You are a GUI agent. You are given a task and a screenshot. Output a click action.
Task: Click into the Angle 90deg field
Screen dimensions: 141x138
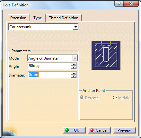coord(49,66)
